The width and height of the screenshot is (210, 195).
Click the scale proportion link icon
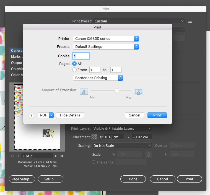coord(148,155)
